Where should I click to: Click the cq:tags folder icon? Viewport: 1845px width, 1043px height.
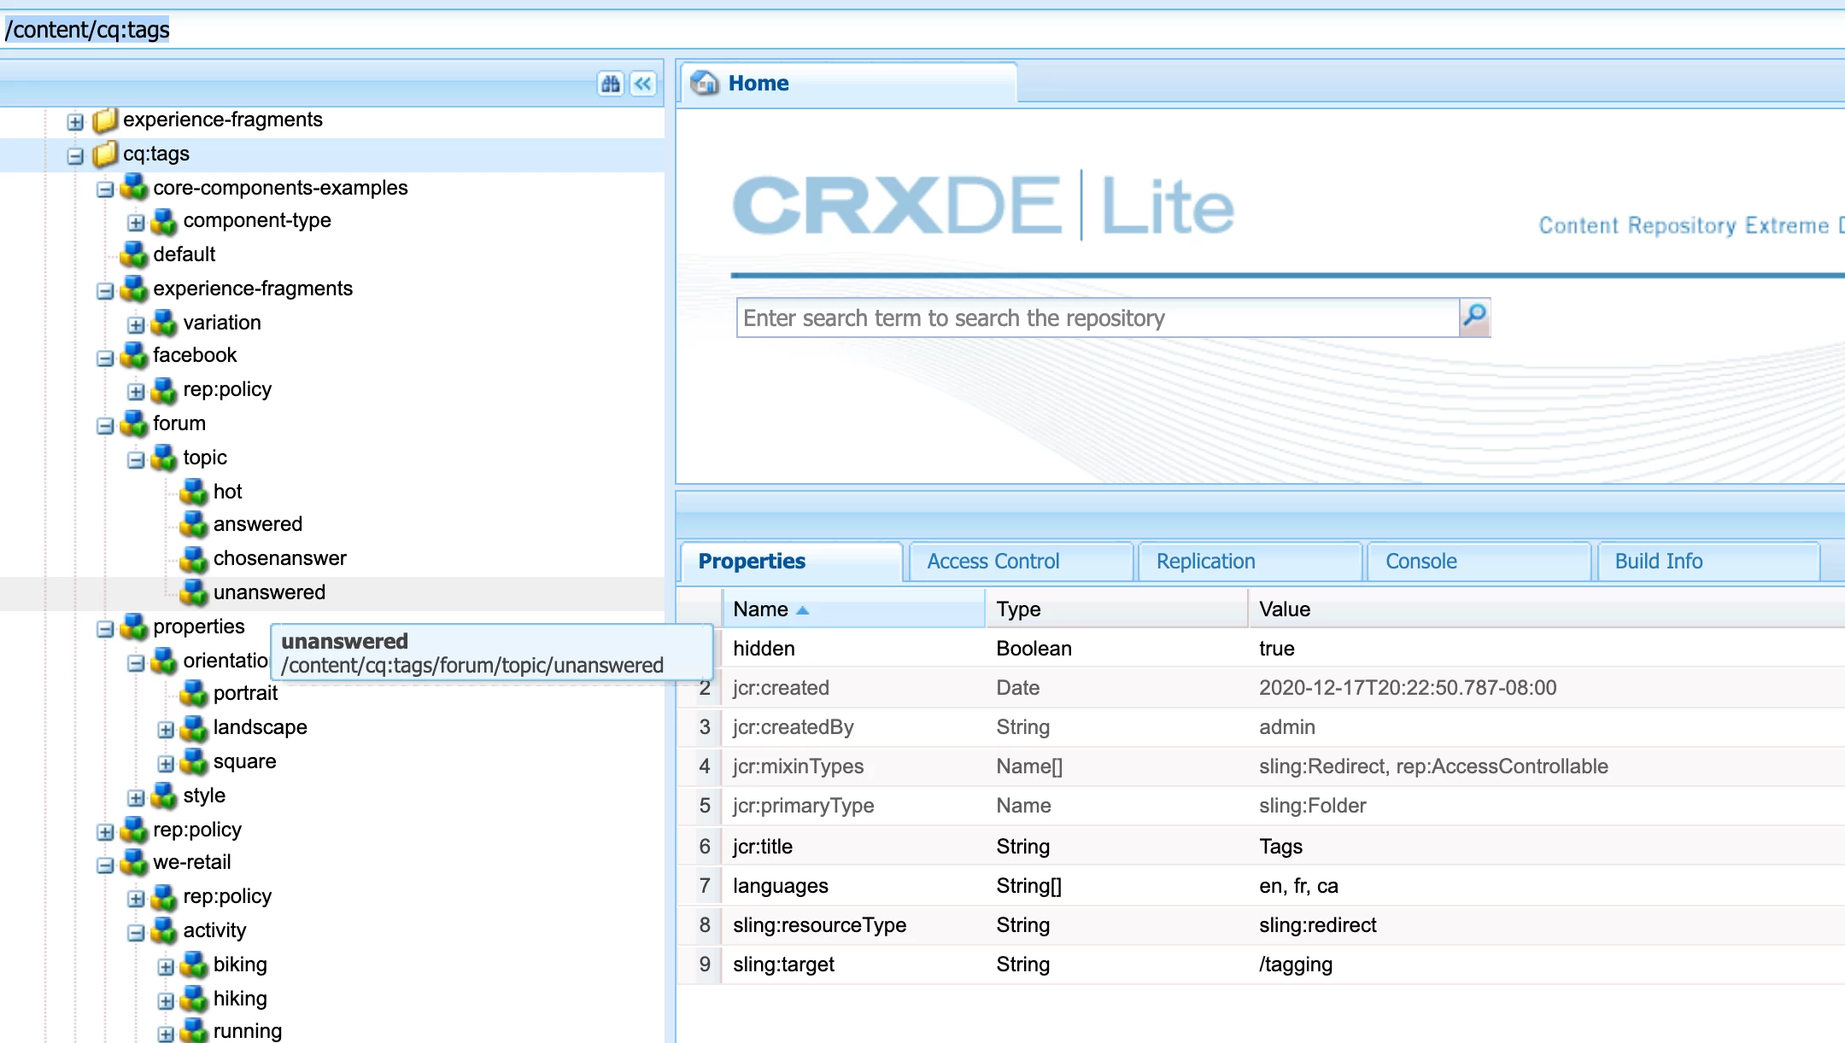point(105,154)
